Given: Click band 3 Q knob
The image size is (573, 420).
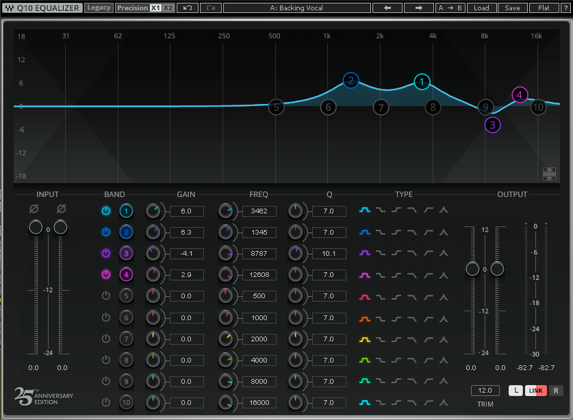Looking at the screenshot, I should [295, 254].
